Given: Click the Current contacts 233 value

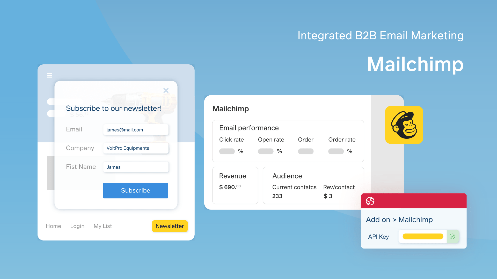Looking at the screenshot, I should point(277,196).
